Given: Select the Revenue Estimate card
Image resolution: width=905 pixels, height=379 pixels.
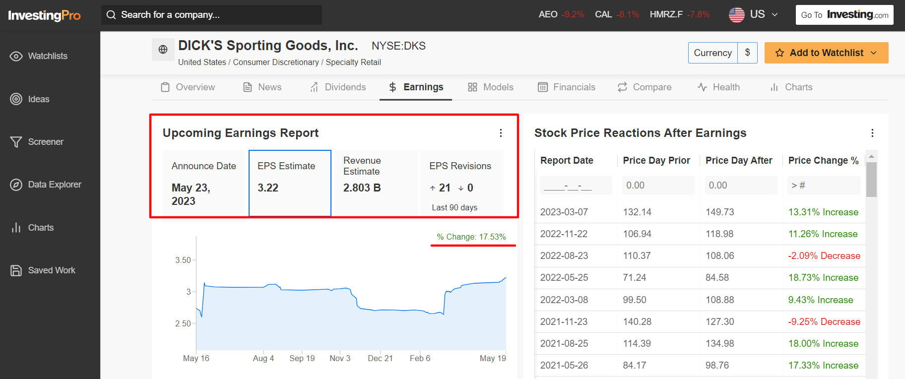Looking at the screenshot, I should 376,183.
